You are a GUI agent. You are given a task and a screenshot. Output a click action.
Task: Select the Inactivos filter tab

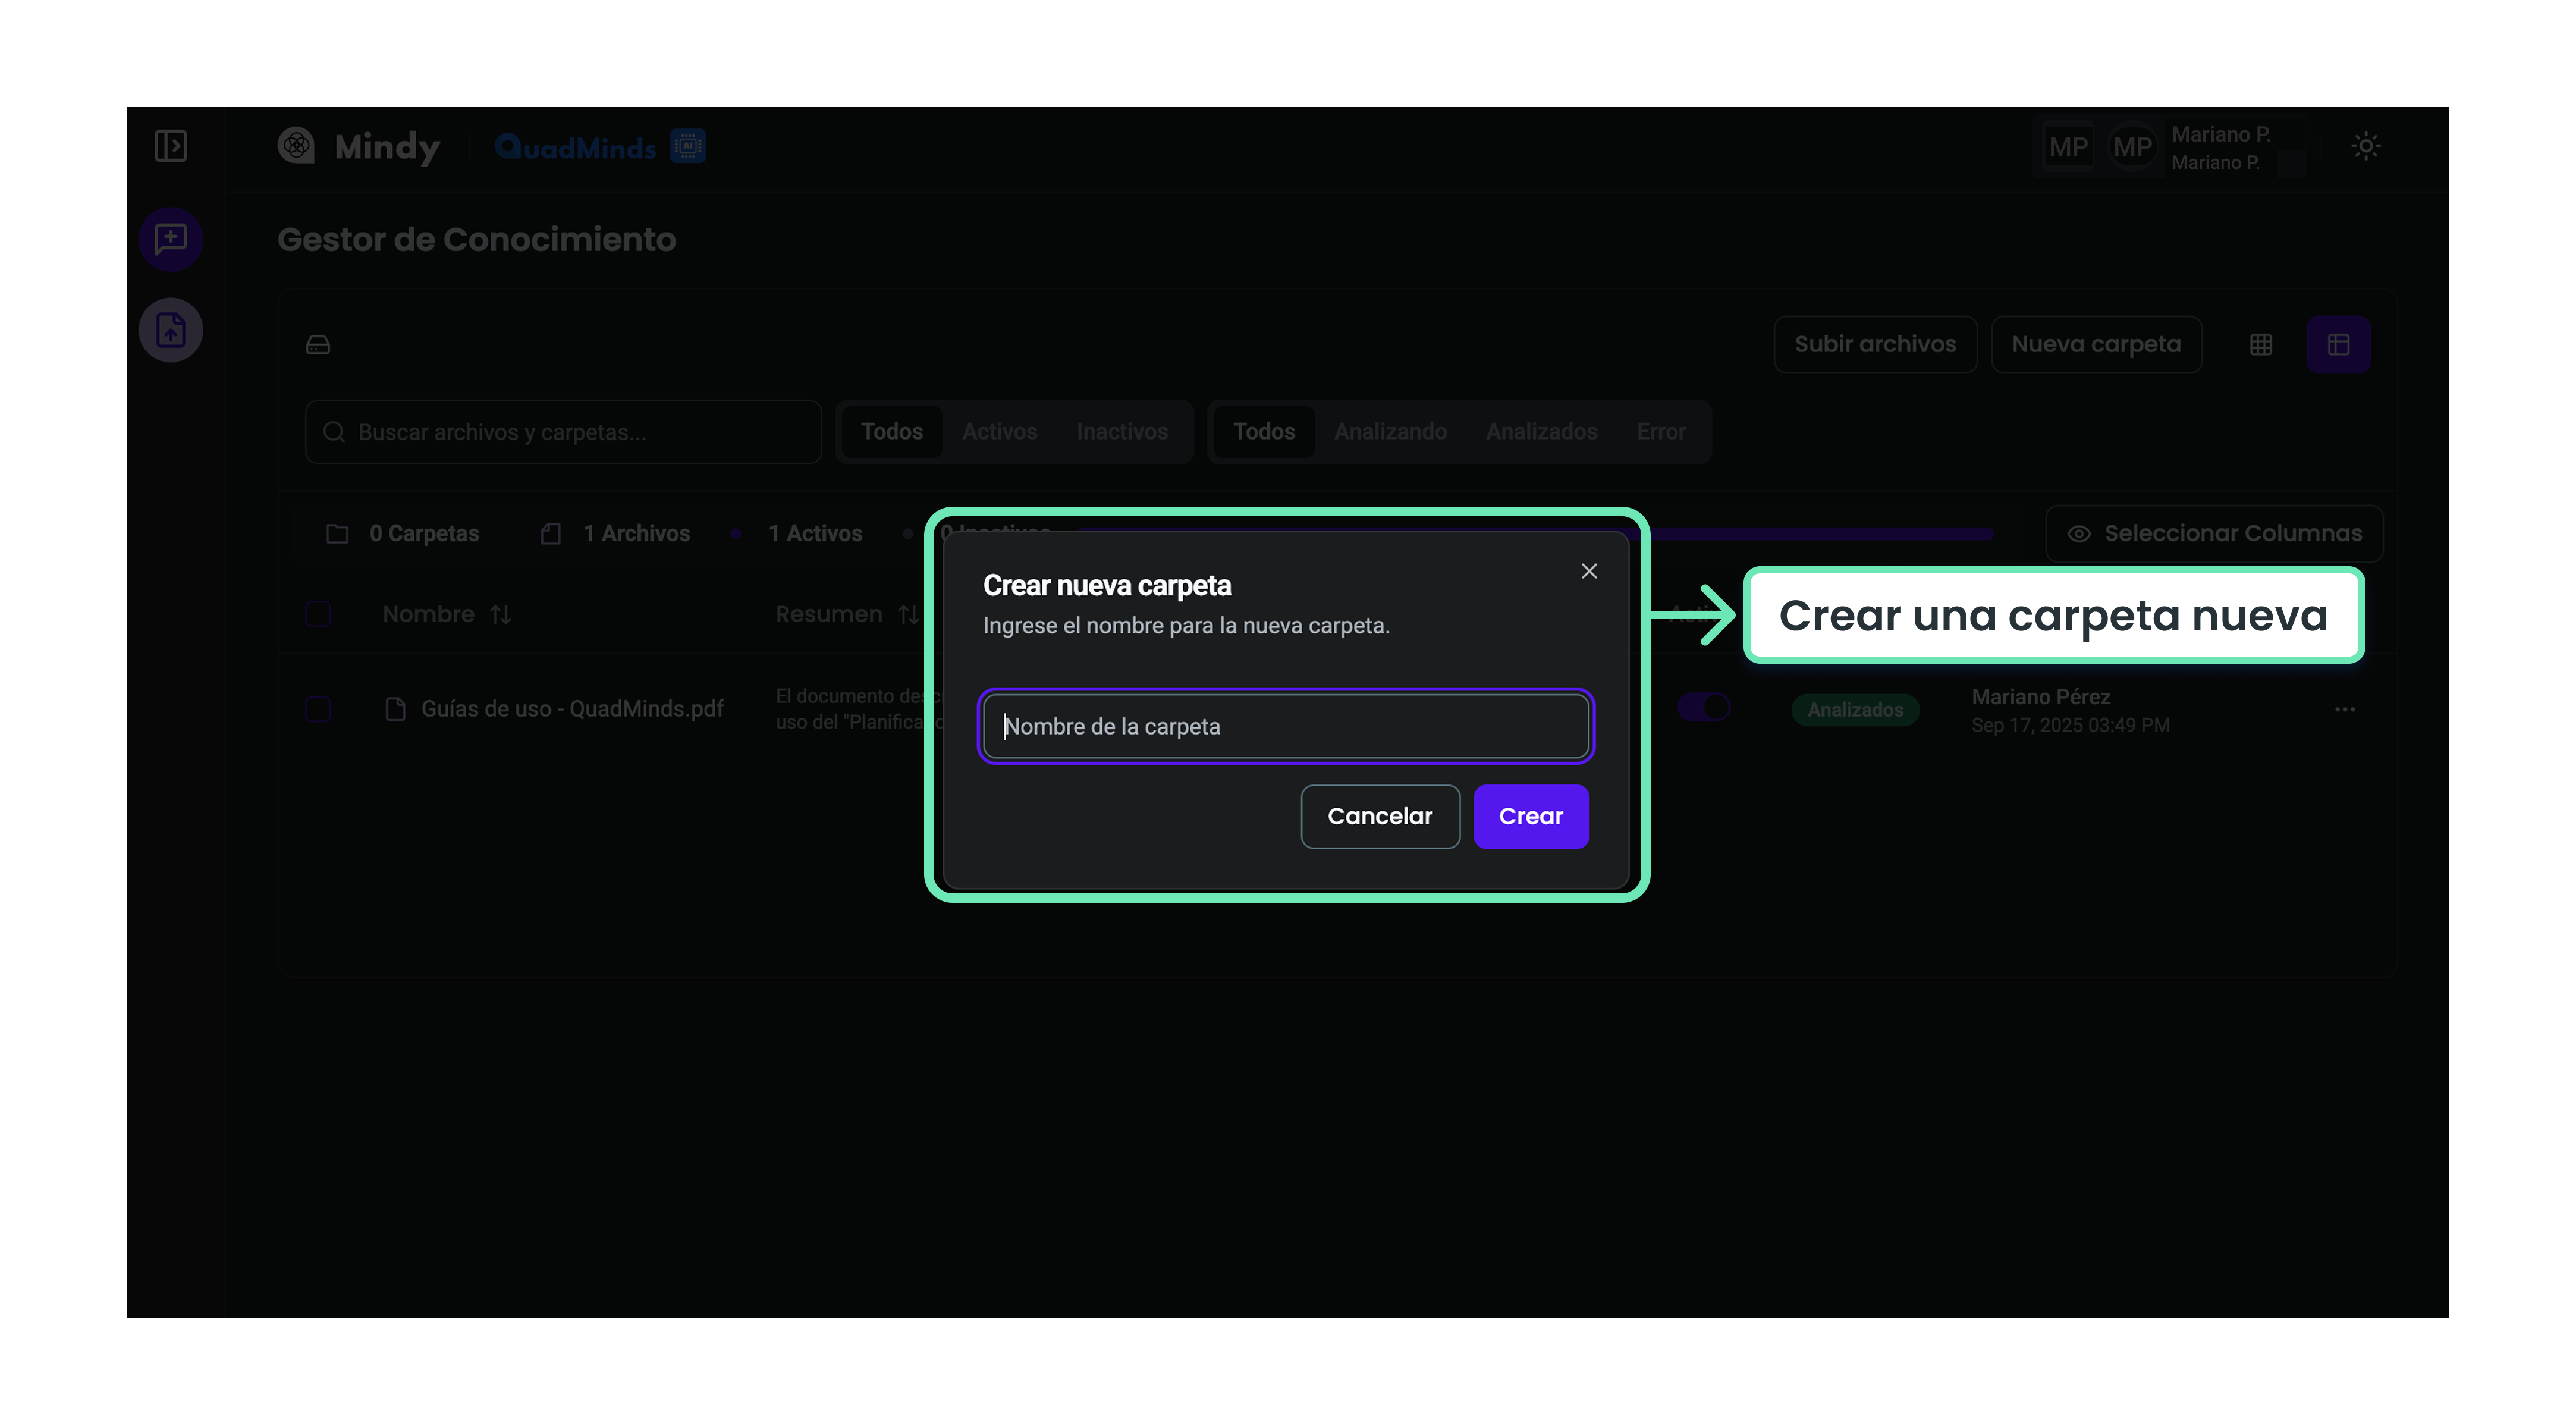click(1122, 432)
